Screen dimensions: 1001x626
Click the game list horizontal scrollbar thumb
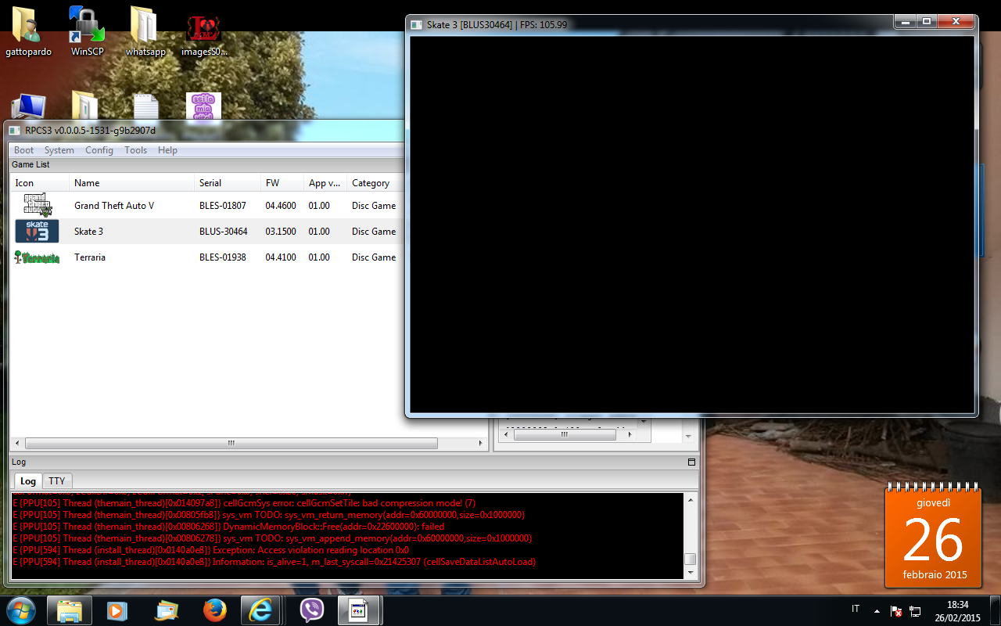231,443
